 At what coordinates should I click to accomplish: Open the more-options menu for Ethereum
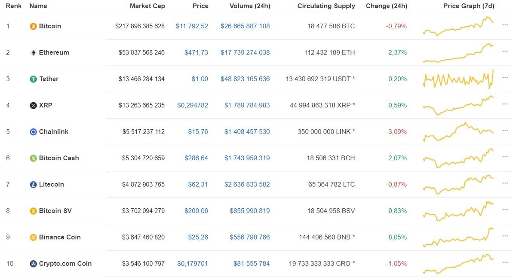click(x=505, y=51)
